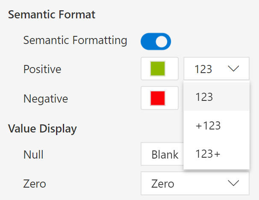The height and width of the screenshot is (200, 259).
Task: Select the "+123" prefix sign option
Action: (208, 126)
